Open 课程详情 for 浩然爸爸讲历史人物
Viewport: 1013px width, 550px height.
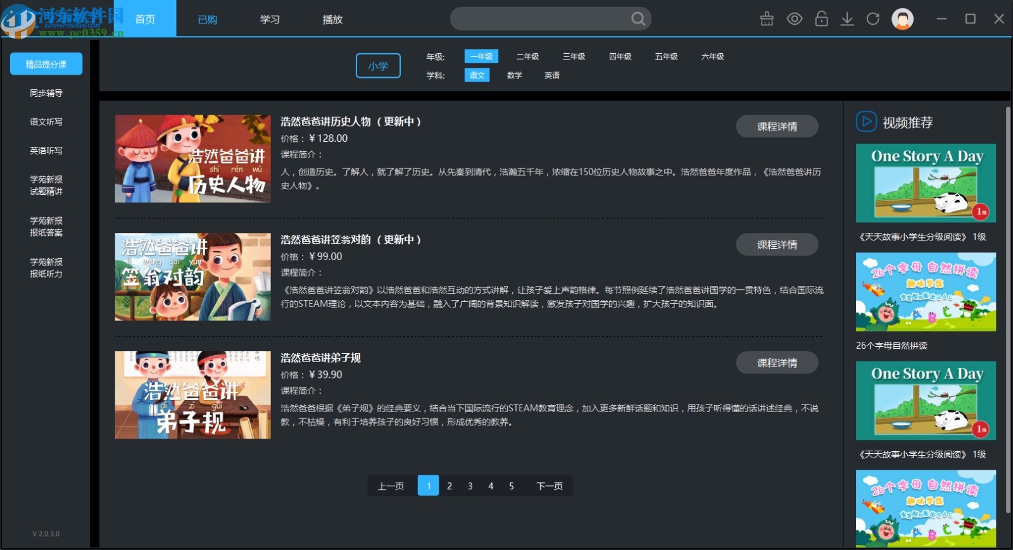pos(777,127)
